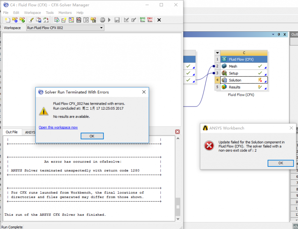The height and width of the screenshot is (229, 298).
Task: Click 'Fluid Flow (CFX)' system label below block
Action: [241, 95]
